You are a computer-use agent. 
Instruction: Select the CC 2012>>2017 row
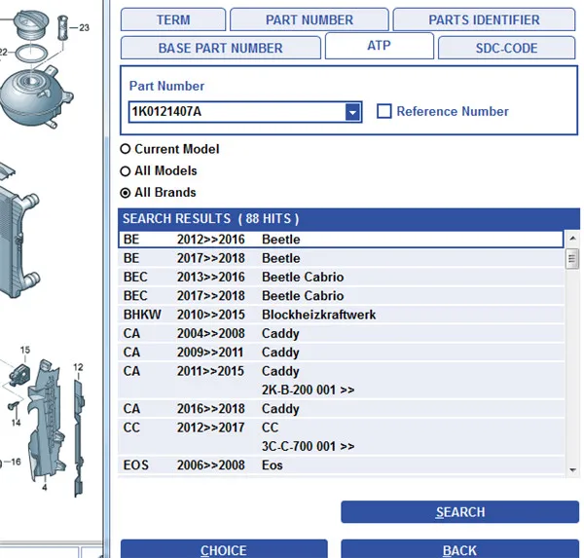click(x=341, y=437)
